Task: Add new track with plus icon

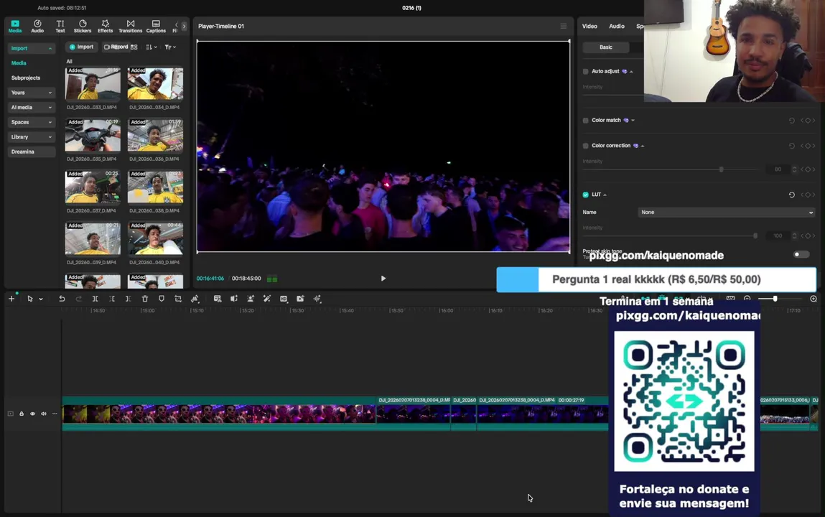Action: tap(11, 299)
